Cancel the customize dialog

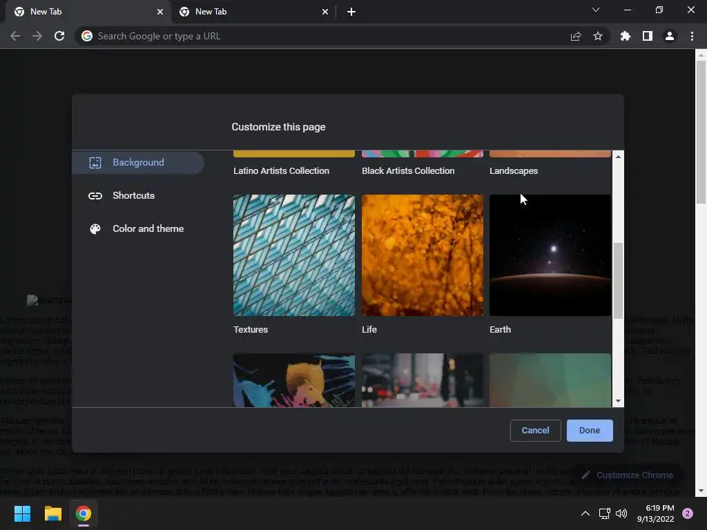535,431
